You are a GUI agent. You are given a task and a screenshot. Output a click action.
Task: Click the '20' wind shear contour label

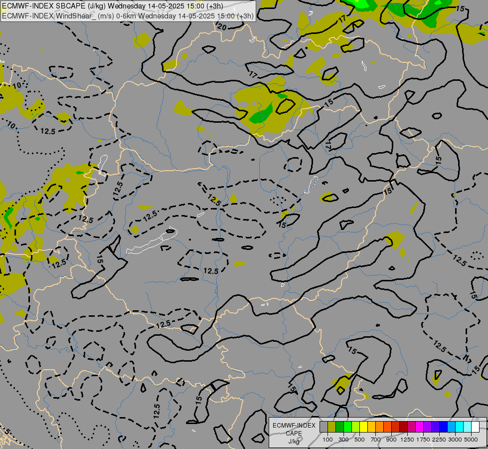(x=221, y=27)
